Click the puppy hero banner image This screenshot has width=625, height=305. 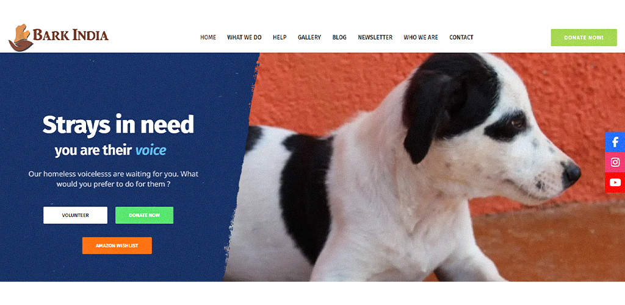[422, 167]
